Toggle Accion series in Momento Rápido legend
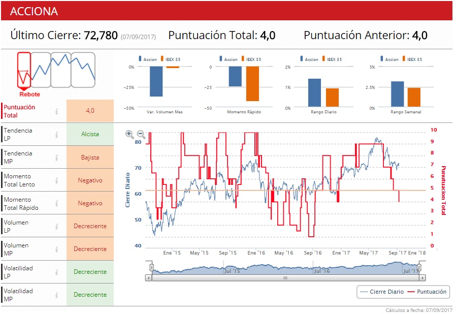Viewport: 456px width, 314px height. [x=229, y=59]
